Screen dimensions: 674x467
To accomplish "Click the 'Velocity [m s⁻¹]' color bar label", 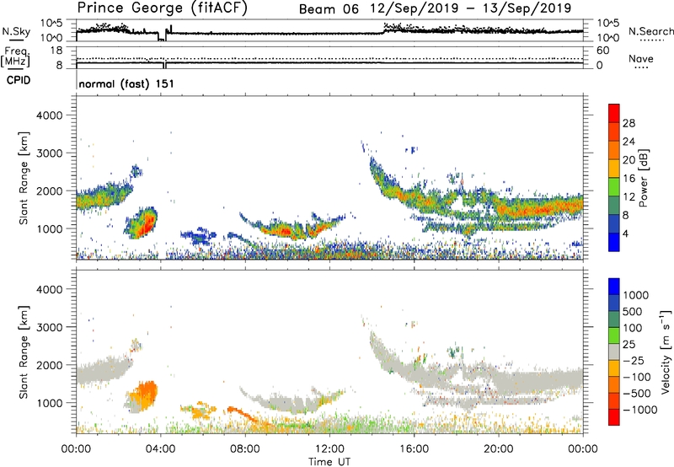I will pos(666,352).
